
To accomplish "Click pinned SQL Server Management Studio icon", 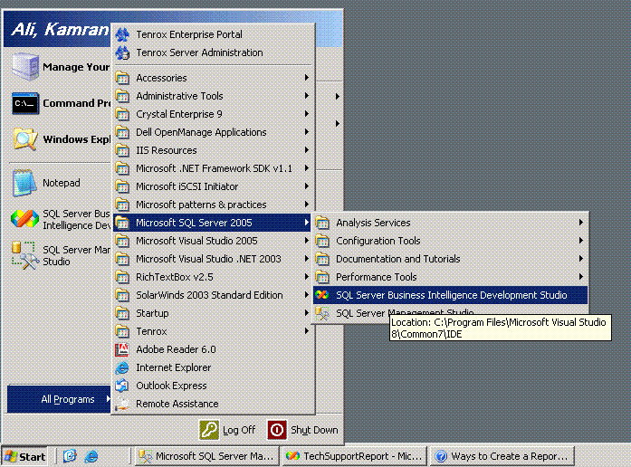I will [x=25, y=255].
